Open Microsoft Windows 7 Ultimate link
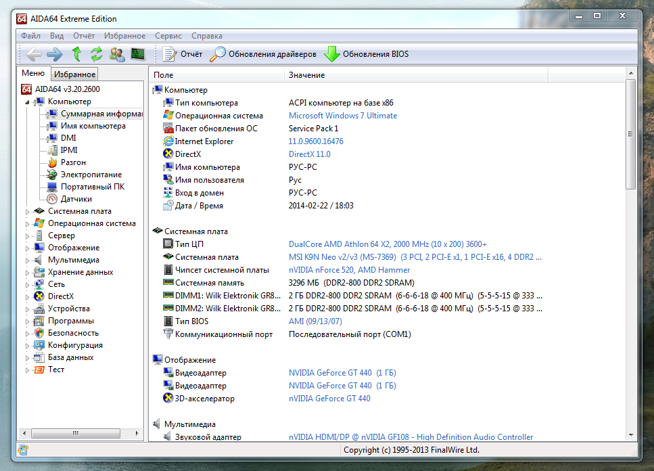 coord(343,116)
